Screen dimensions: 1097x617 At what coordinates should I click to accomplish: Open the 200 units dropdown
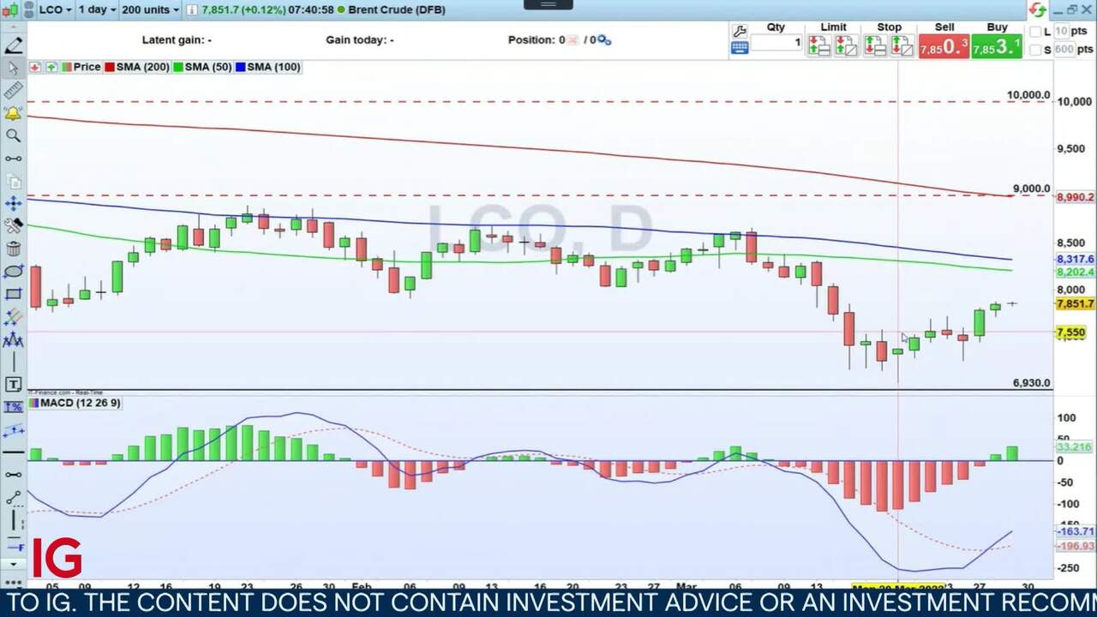click(149, 9)
